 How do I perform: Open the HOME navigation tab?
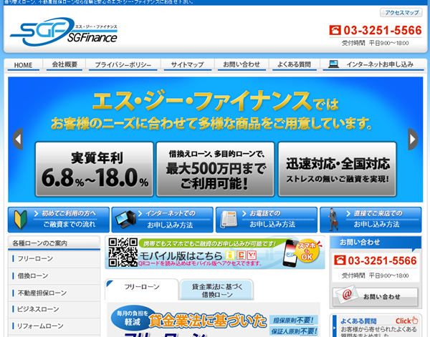pyautogui.click(x=23, y=65)
